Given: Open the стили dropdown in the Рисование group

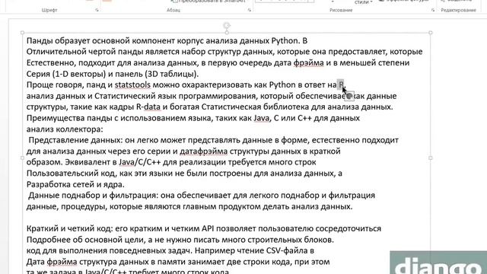Looking at the screenshot, I should click(363, 2).
